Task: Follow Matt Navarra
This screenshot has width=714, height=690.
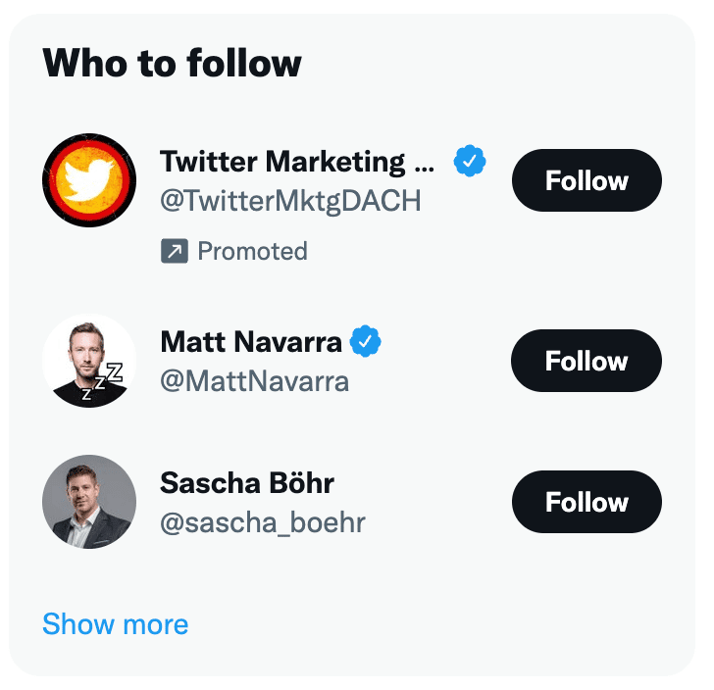Action: click(x=586, y=361)
